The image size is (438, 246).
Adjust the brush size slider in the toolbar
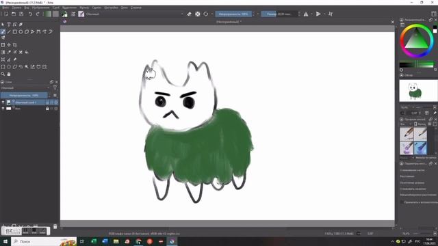click(x=279, y=14)
